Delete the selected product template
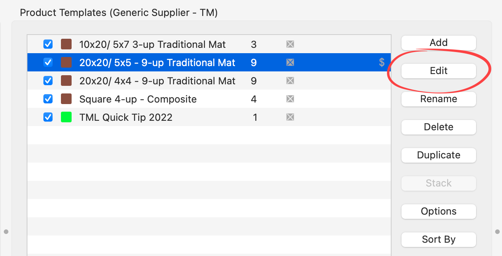This screenshot has width=502, height=256. tap(438, 127)
